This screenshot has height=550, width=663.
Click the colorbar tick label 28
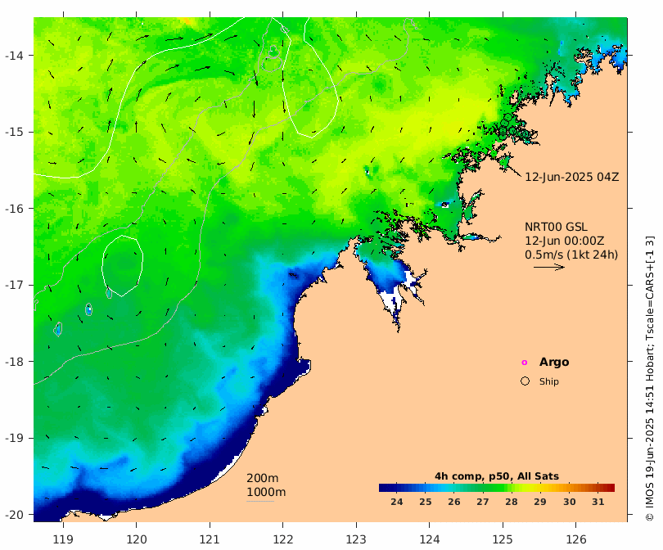coord(512,502)
